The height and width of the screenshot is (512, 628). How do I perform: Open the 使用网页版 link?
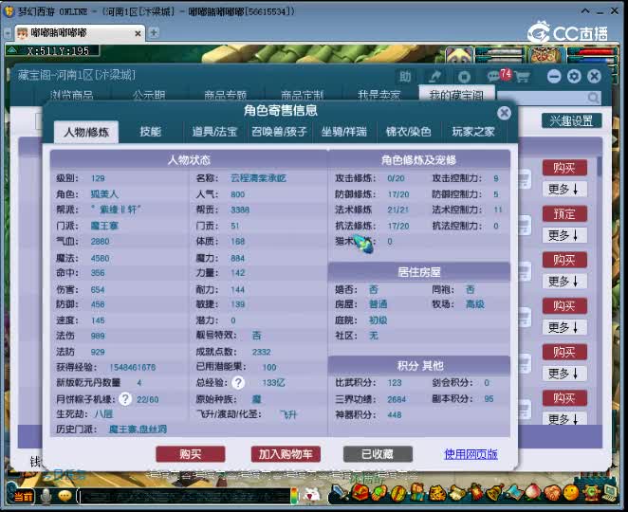point(471,454)
